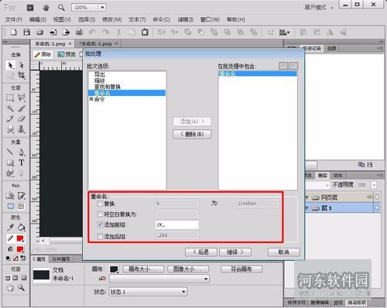The image size is (387, 308).
Task: Click the 取消 cancel button
Action: click(284, 252)
